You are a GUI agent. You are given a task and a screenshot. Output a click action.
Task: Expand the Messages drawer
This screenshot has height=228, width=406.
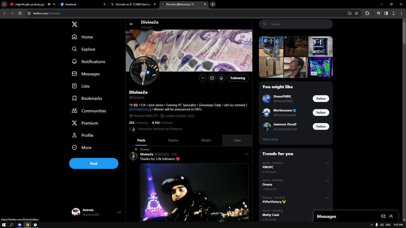click(x=391, y=217)
